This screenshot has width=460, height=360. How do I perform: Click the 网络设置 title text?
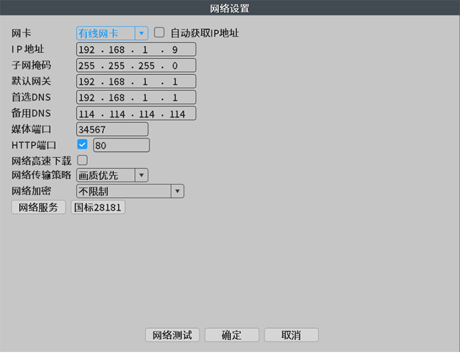coord(230,8)
